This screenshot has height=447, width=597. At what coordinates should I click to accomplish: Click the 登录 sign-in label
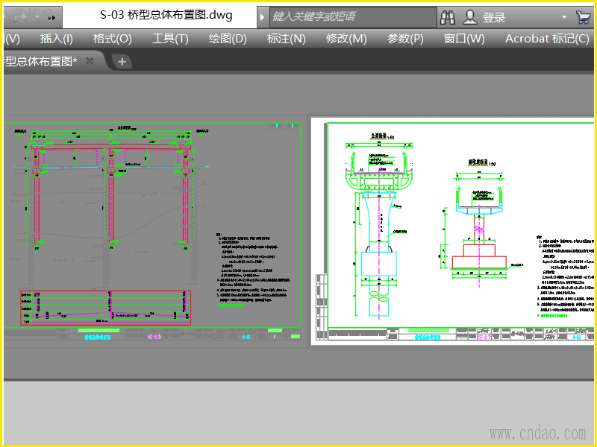coord(494,17)
